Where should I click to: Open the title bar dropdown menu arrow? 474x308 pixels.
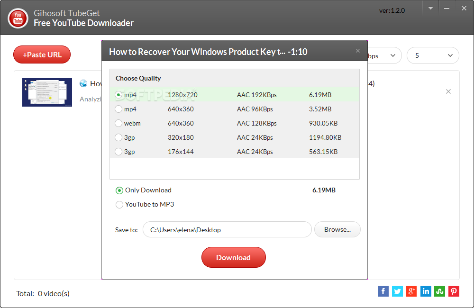coord(430,9)
